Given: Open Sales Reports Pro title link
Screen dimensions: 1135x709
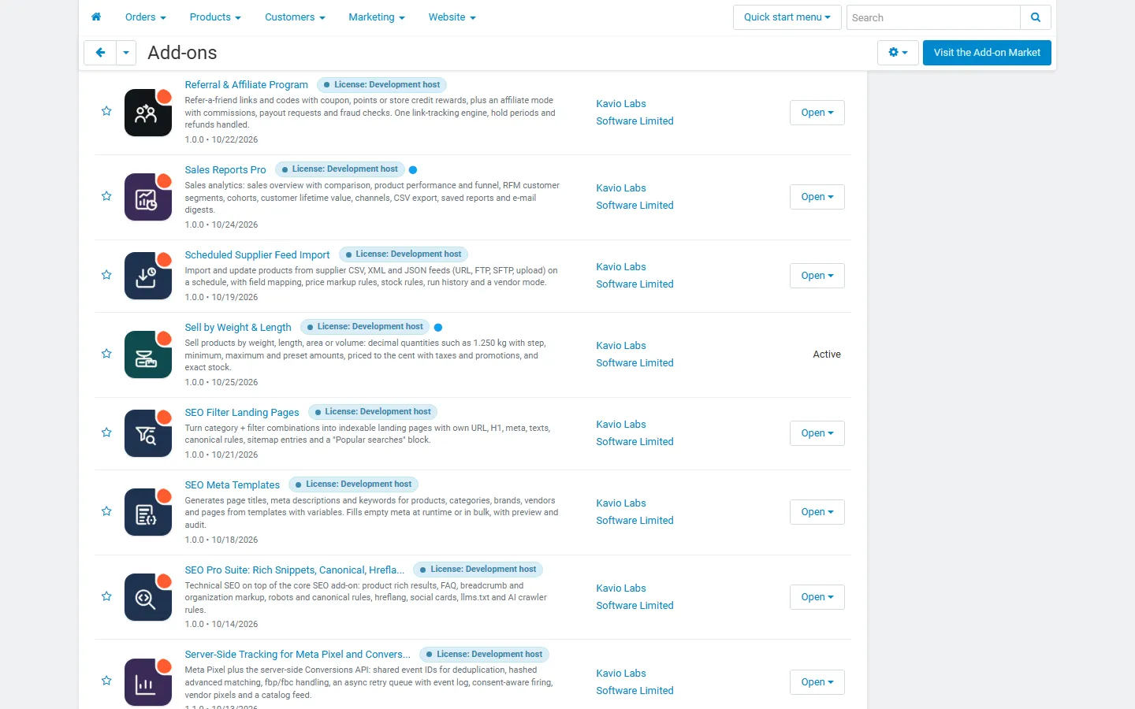Looking at the screenshot, I should click(x=225, y=170).
